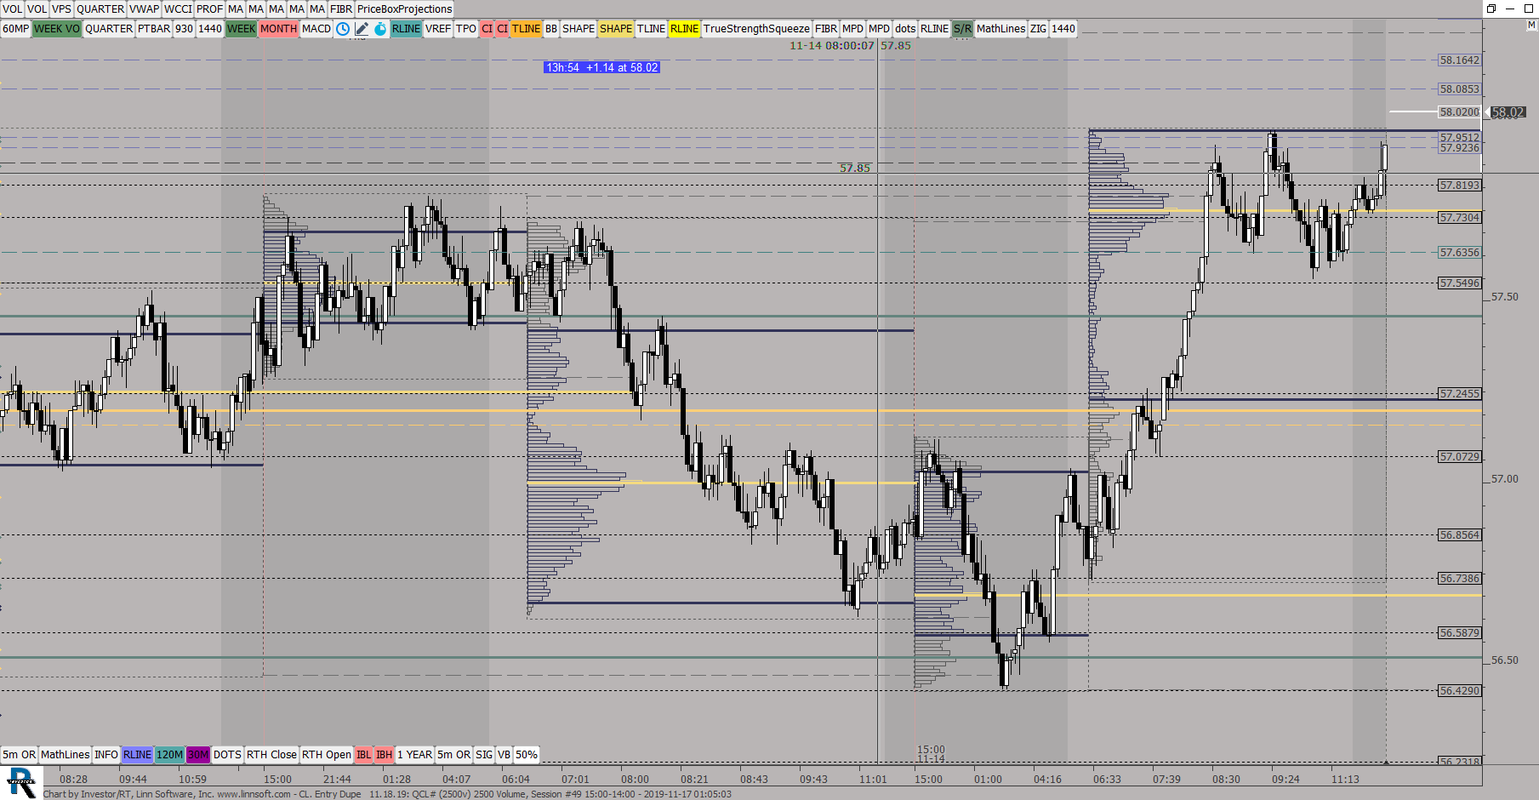Click the INFO button in bottom toolbar
Image resolution: width=1539 pixels, height=800 pixels.
point(106,755)
